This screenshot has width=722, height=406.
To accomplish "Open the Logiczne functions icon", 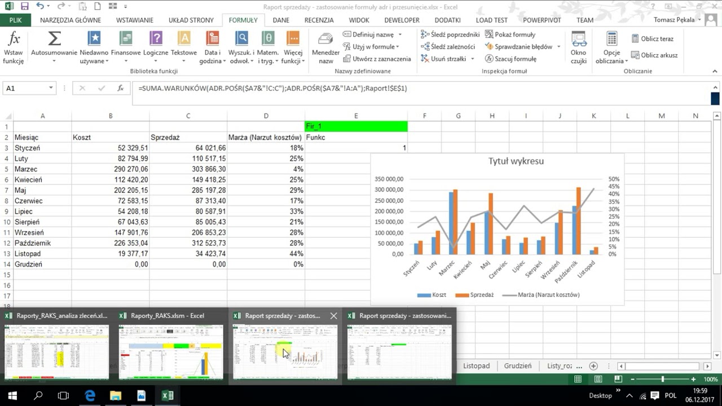I will click(156, 38).
